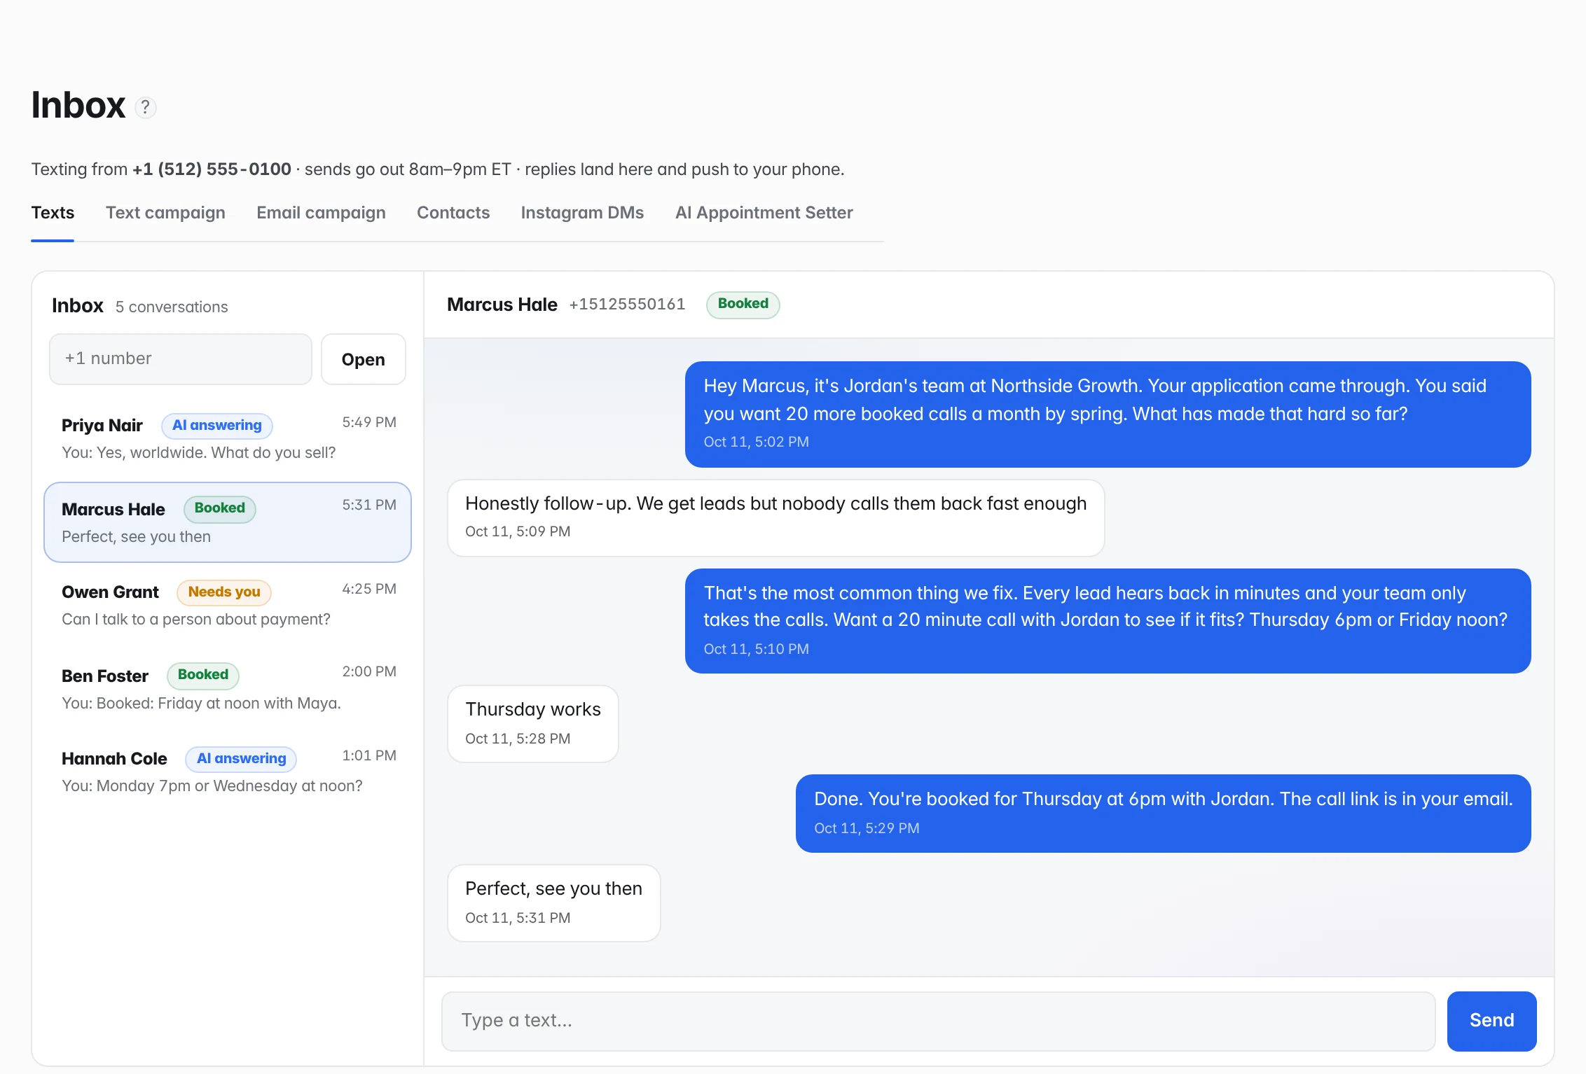Click the 'Hey Marcus' outgoing message bubble
The width and height of the screenshot is (1586, 1074).
[x=1108, y=414]
